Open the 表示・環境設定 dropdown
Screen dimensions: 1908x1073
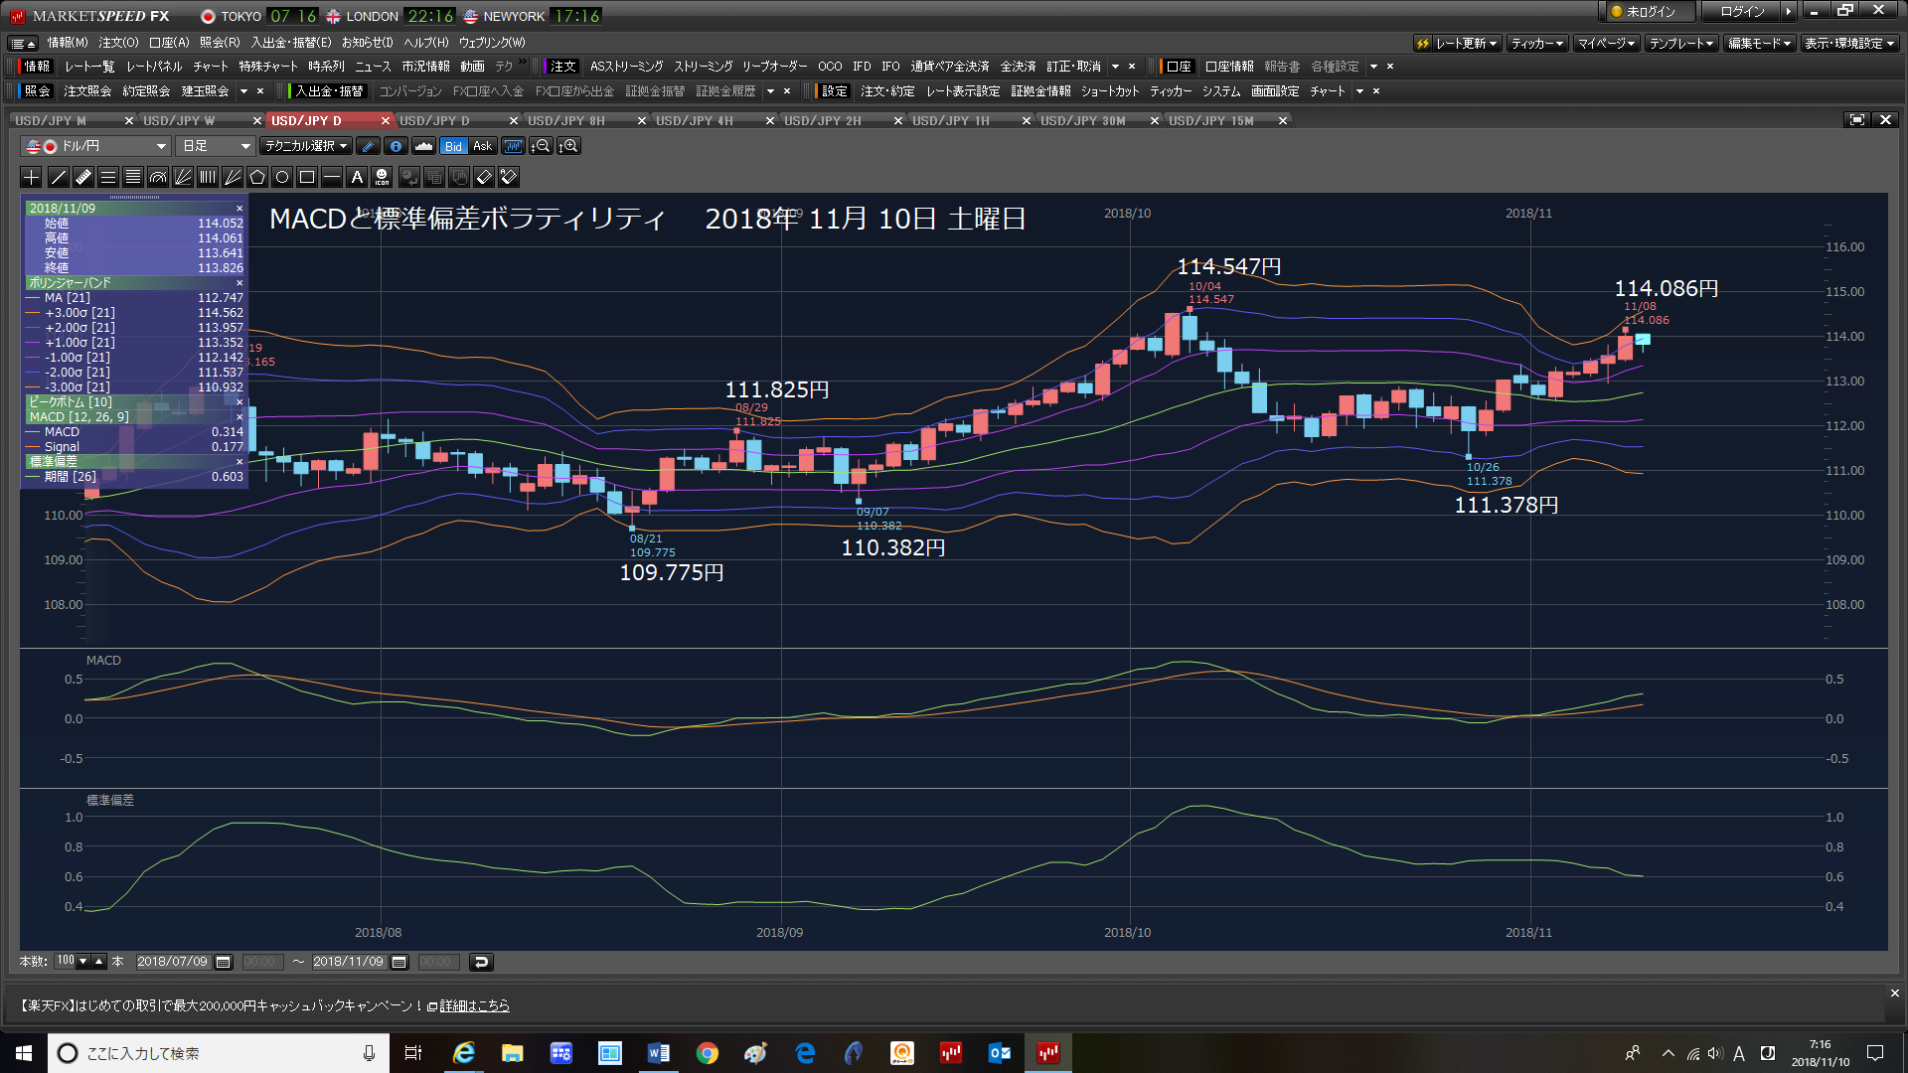tap(1849, 43)
